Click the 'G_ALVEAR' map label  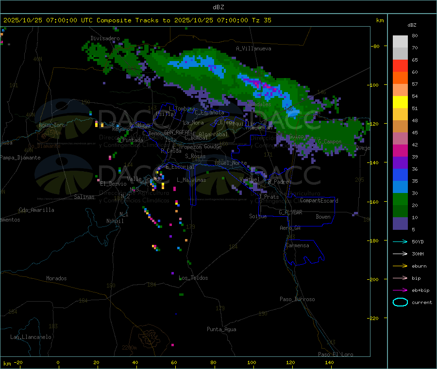(290, 212)
